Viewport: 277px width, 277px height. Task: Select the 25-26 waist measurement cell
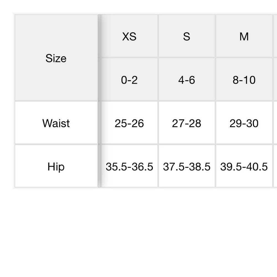pos(129,123)
